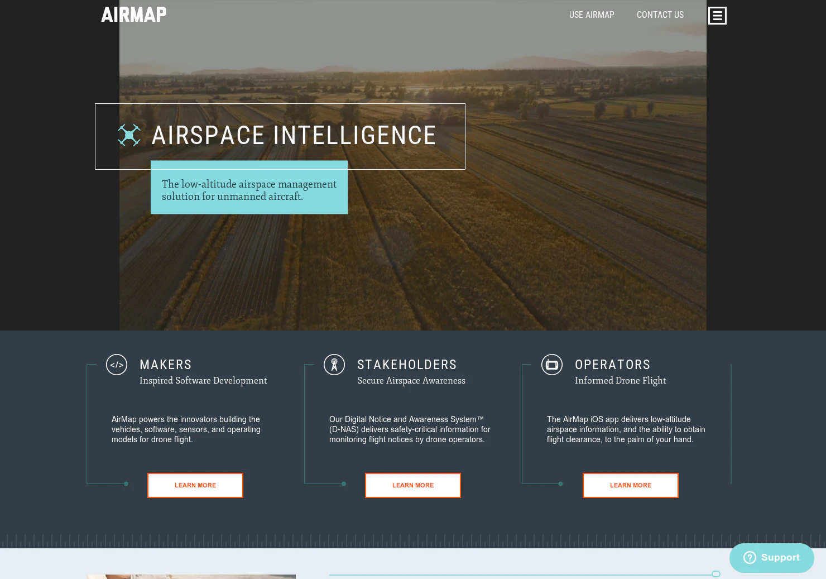Click the teal drone quadcopter icon

pos(128,135)
